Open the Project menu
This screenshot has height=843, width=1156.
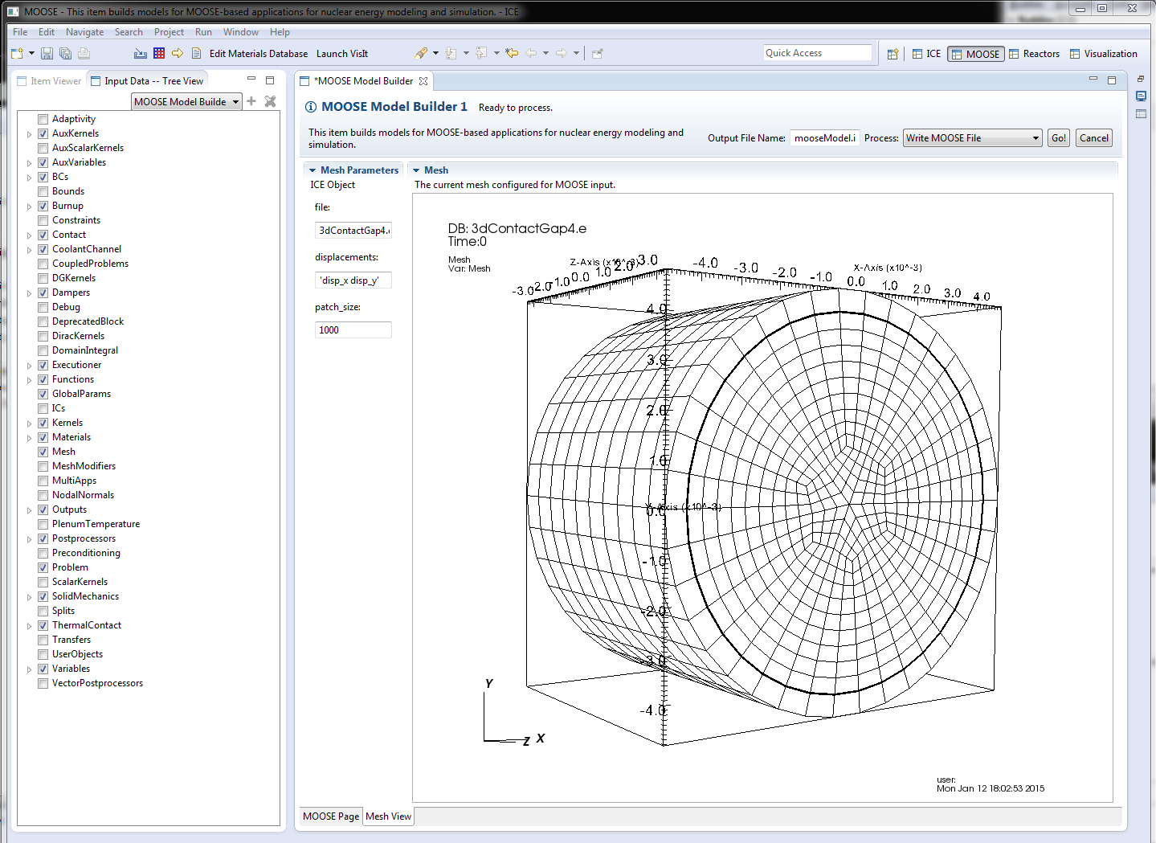169,32
